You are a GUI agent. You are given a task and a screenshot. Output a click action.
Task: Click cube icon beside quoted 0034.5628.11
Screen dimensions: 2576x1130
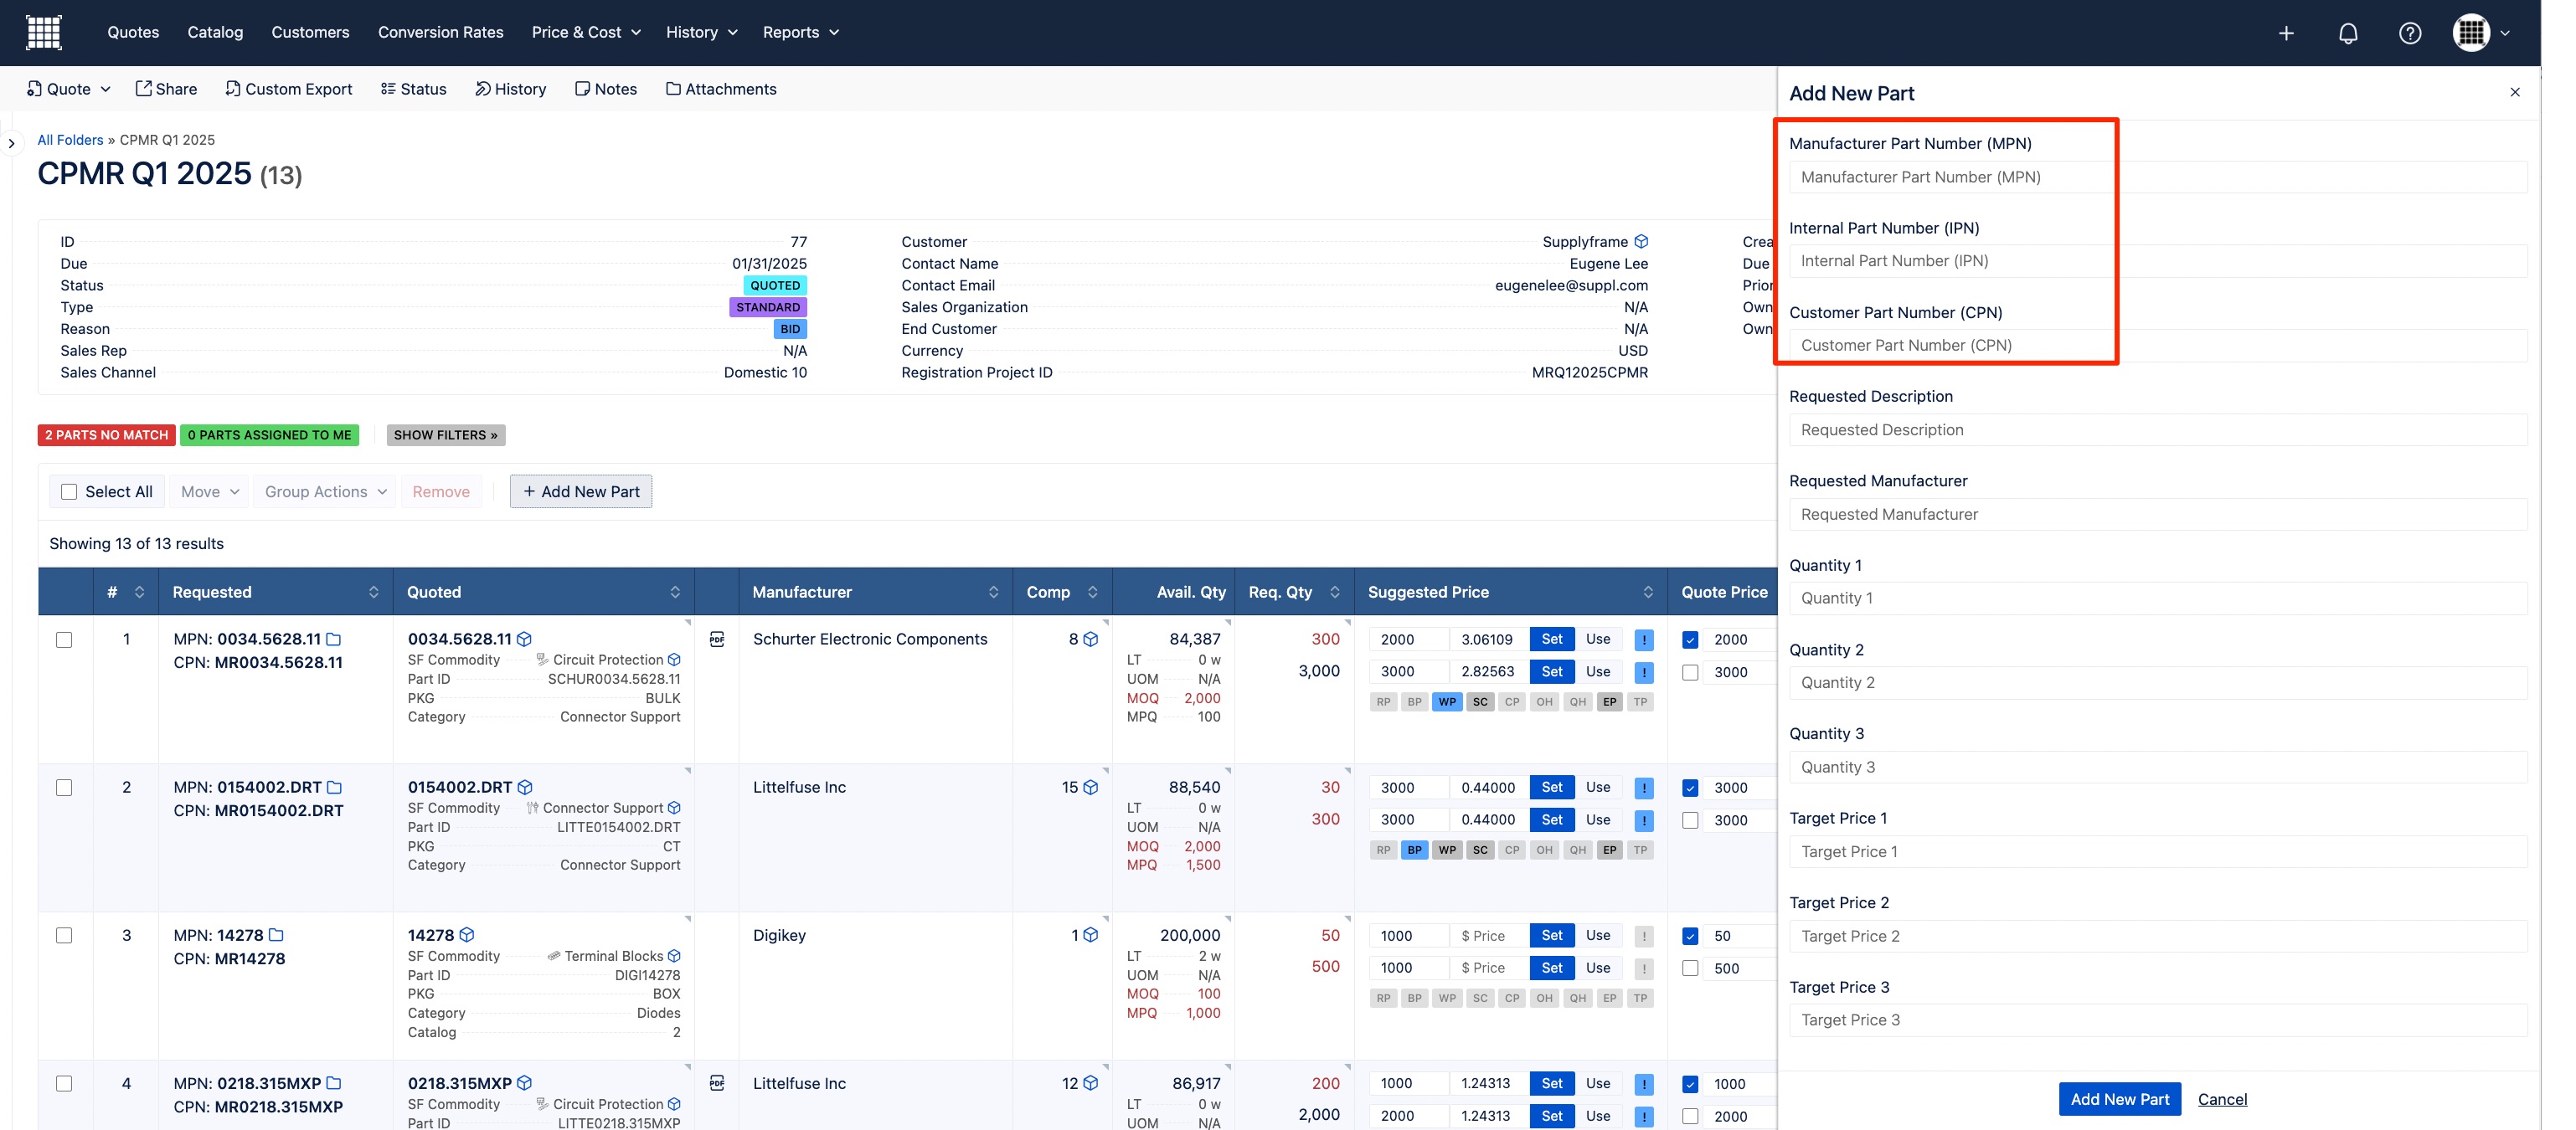tap(524, 639)
